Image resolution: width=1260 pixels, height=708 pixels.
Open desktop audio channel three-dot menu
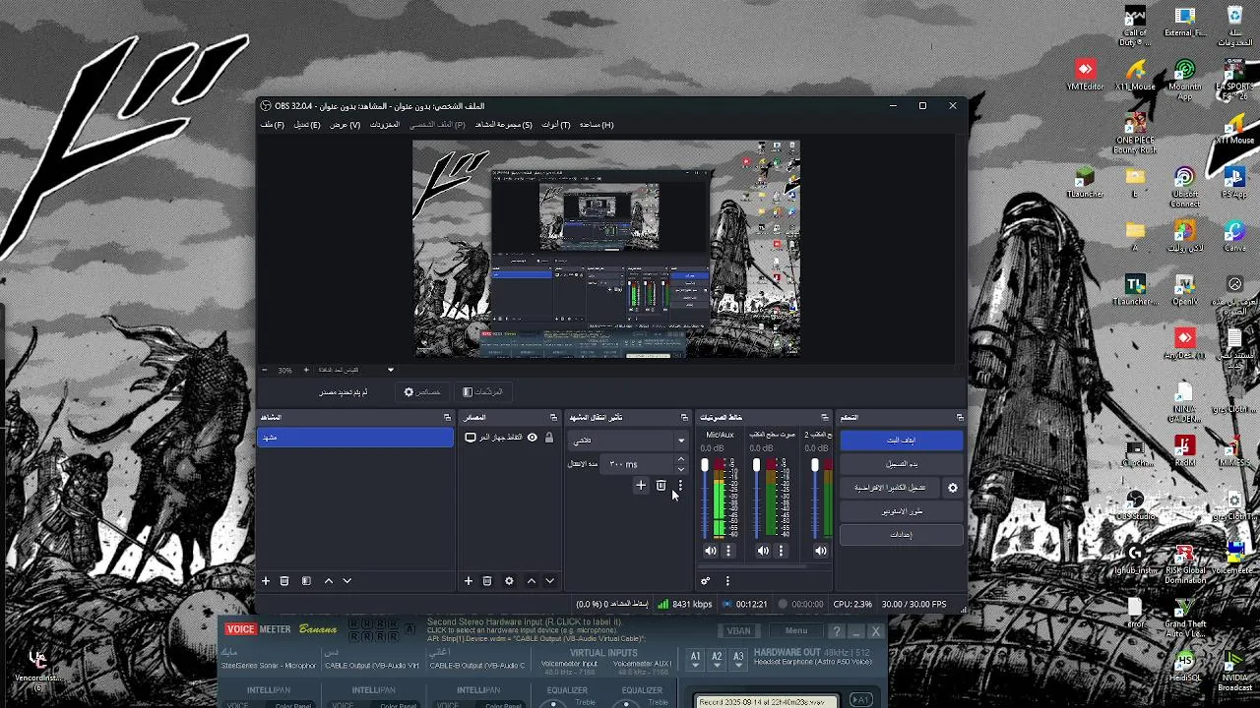click(x=781, y=551)
